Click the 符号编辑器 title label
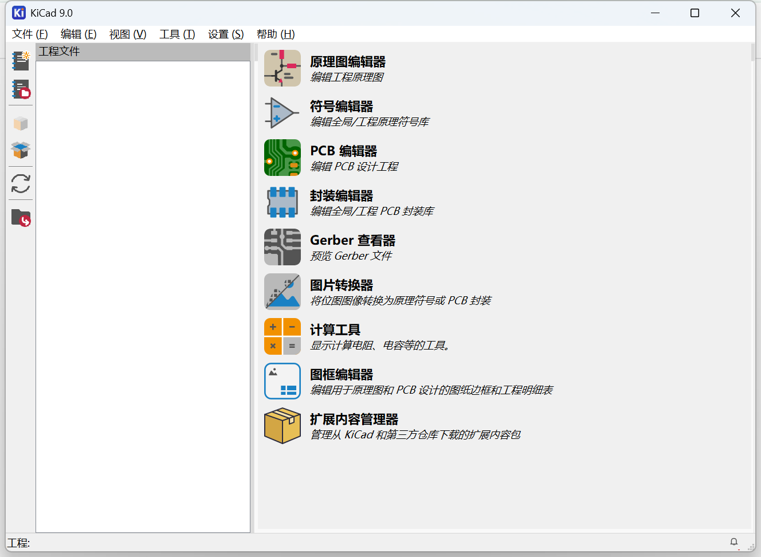This screenshot has height=557, width=761. pyautogui.click(x=342, y=107)
